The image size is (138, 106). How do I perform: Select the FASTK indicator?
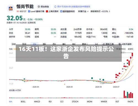tap(130, 102)
